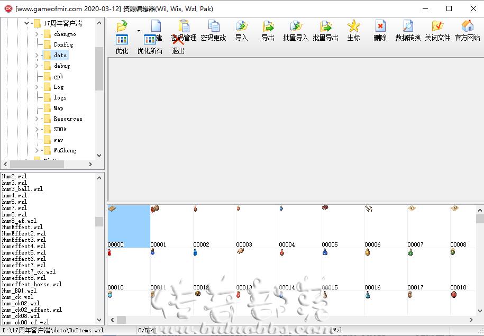Image resolution: width=484 pixels, height=336 pixels.
Task: Open the dropdown arrow beside the open-file icon
Action: 139,31
